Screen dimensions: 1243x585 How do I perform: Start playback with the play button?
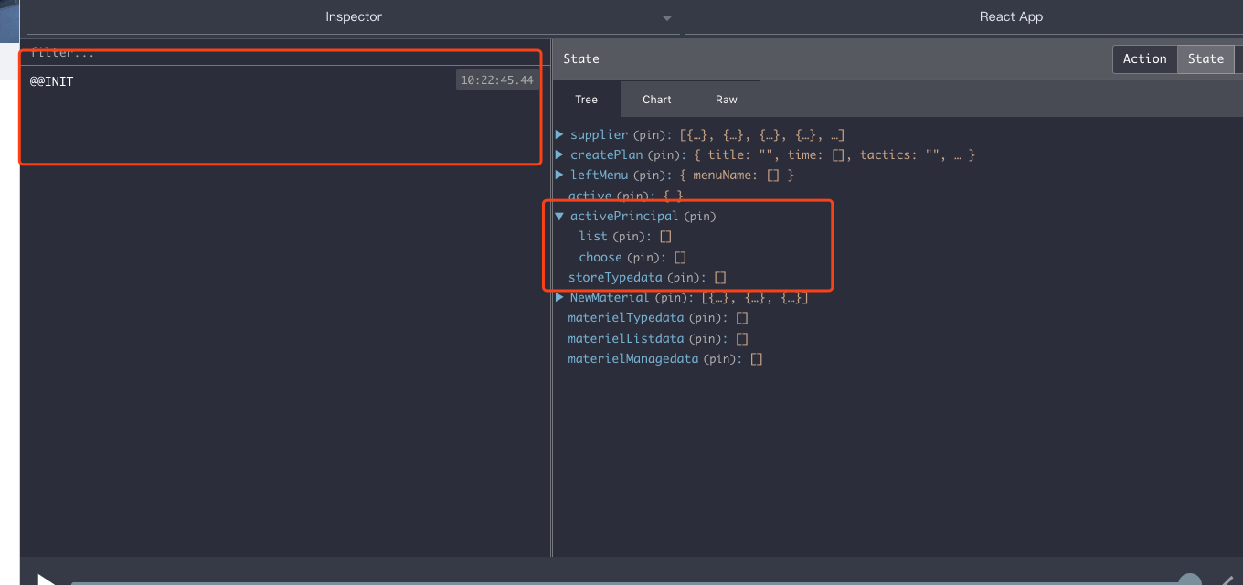[47, 580]
